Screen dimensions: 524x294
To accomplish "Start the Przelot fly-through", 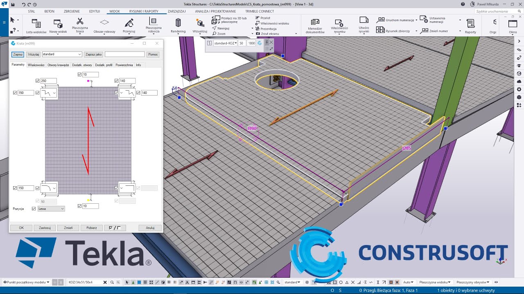I will [262, 18].
